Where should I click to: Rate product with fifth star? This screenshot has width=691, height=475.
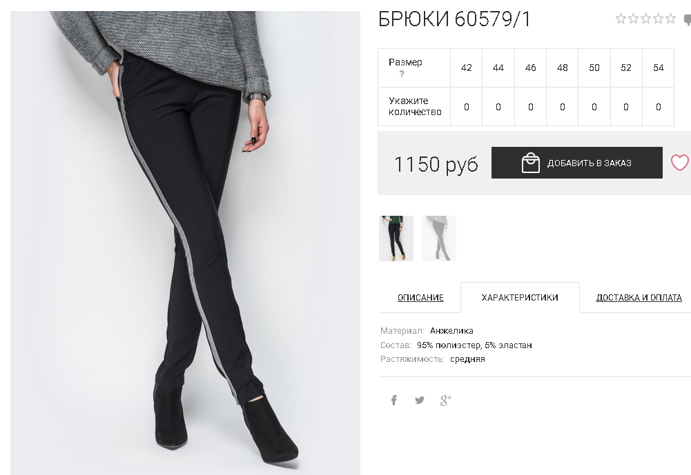tap(670, 19)
